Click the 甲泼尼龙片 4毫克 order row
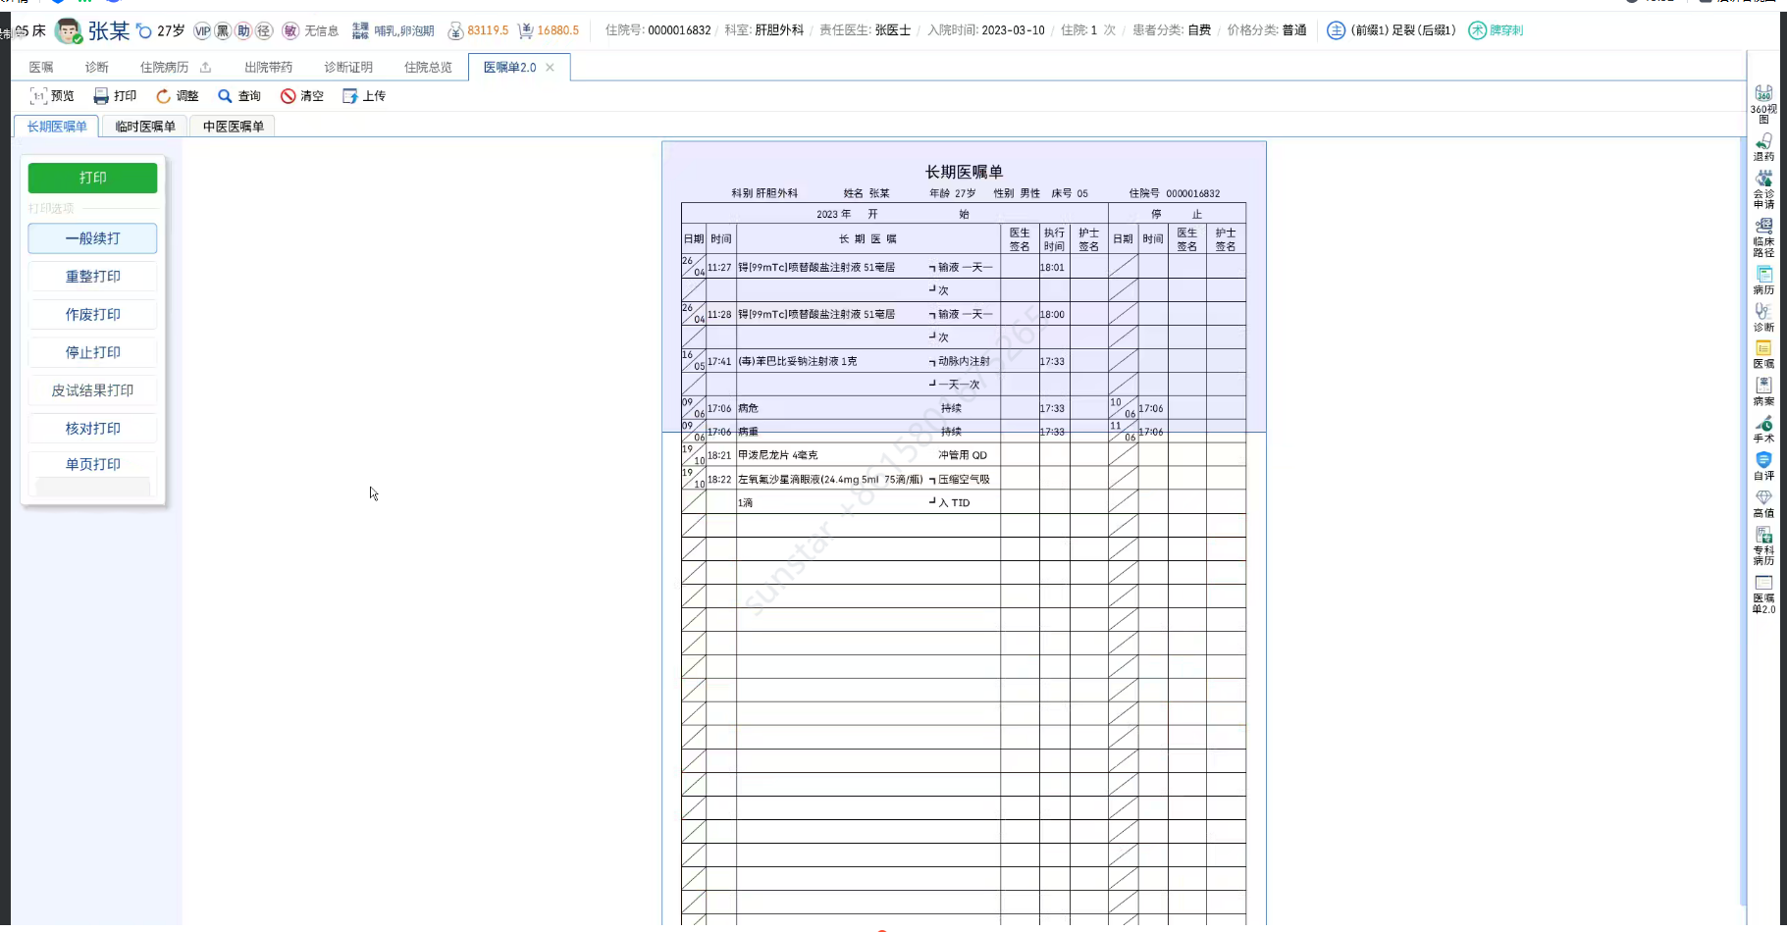 [x=964, y=455]
